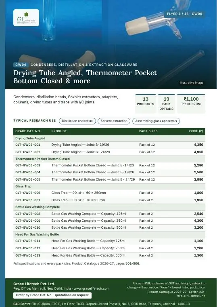The image size is (217, 307).
Task: Click catalog number GLT-GW06-012
Action: 28,248
